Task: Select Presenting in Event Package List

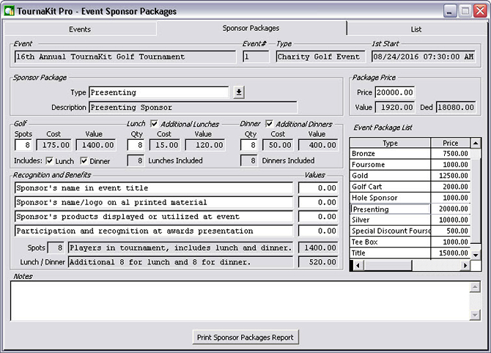Action: tap(390, 209)
